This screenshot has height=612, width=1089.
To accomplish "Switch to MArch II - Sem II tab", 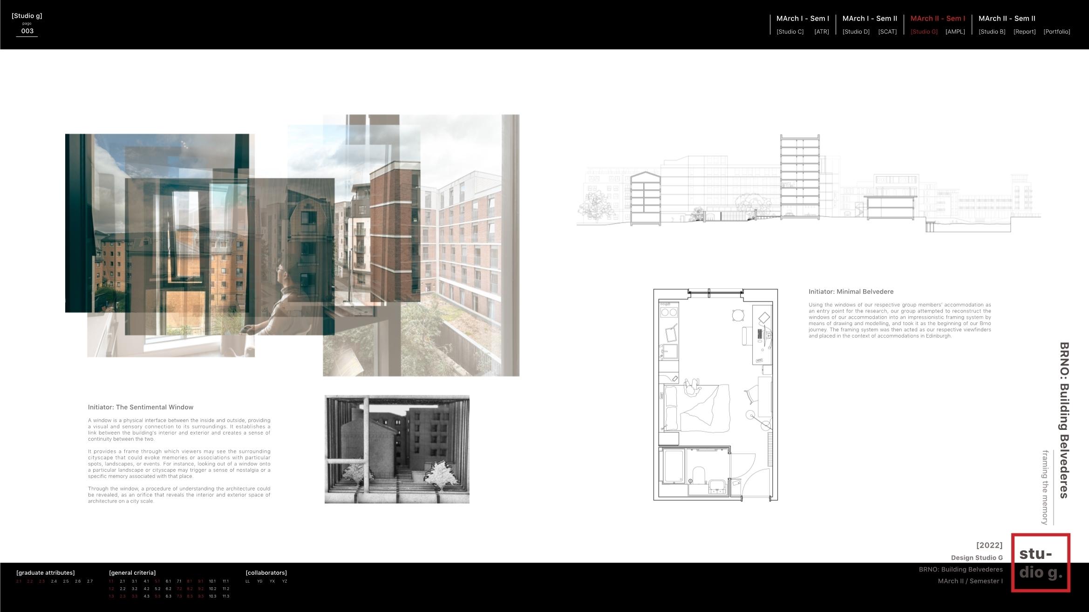I will coord(1007,19).
